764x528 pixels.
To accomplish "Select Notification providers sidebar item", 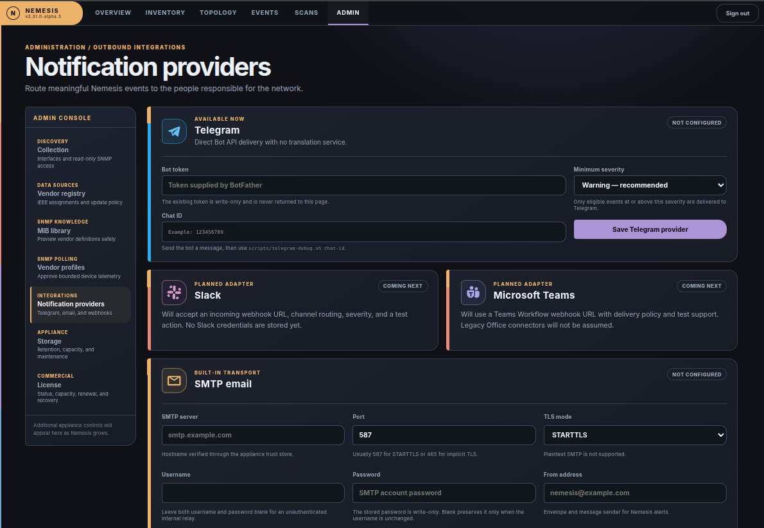I will pos(80,304).
